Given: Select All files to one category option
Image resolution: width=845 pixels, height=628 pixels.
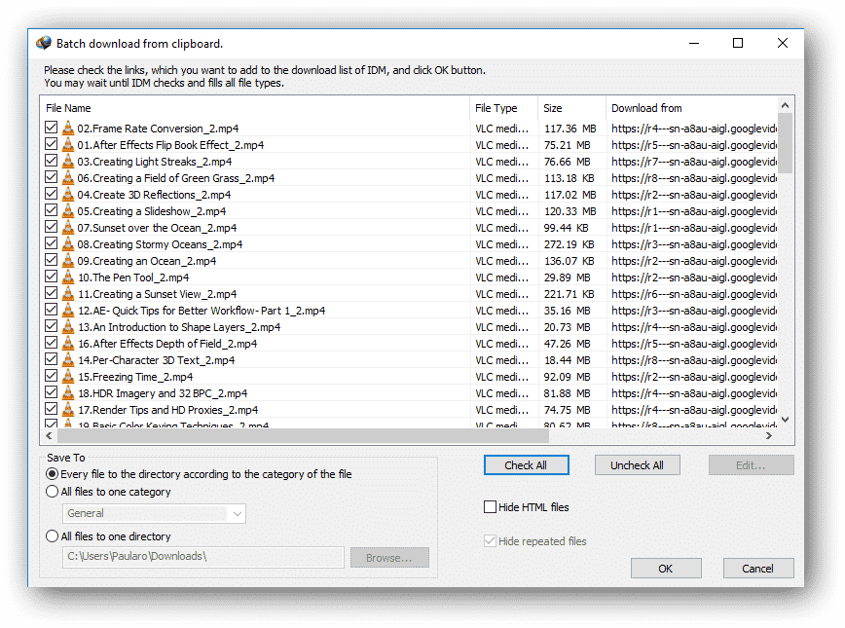Looking at the screenshot, I should (53, 493).
